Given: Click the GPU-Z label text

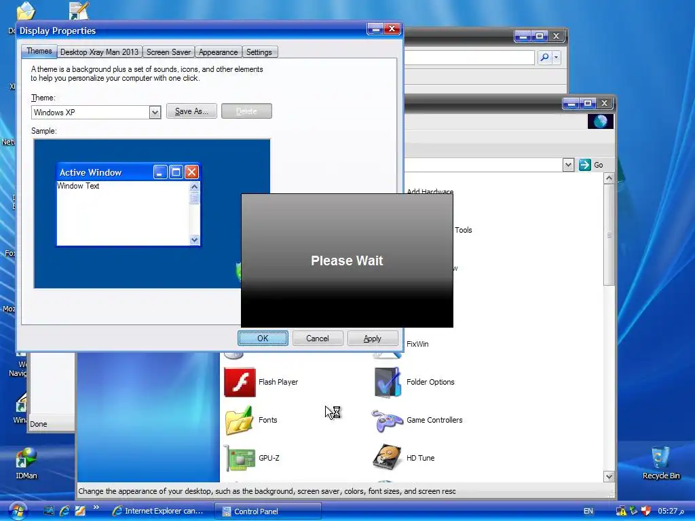Looking at the screenshot, I should pyautogui.click(x=269, y=458).
